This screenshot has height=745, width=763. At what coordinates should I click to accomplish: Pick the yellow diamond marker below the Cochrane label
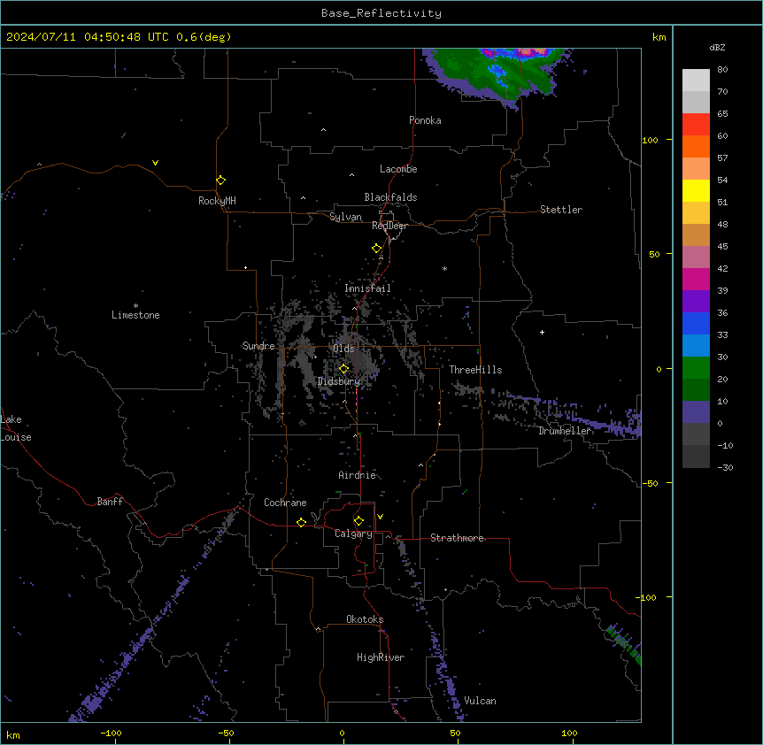coord(301,522)
